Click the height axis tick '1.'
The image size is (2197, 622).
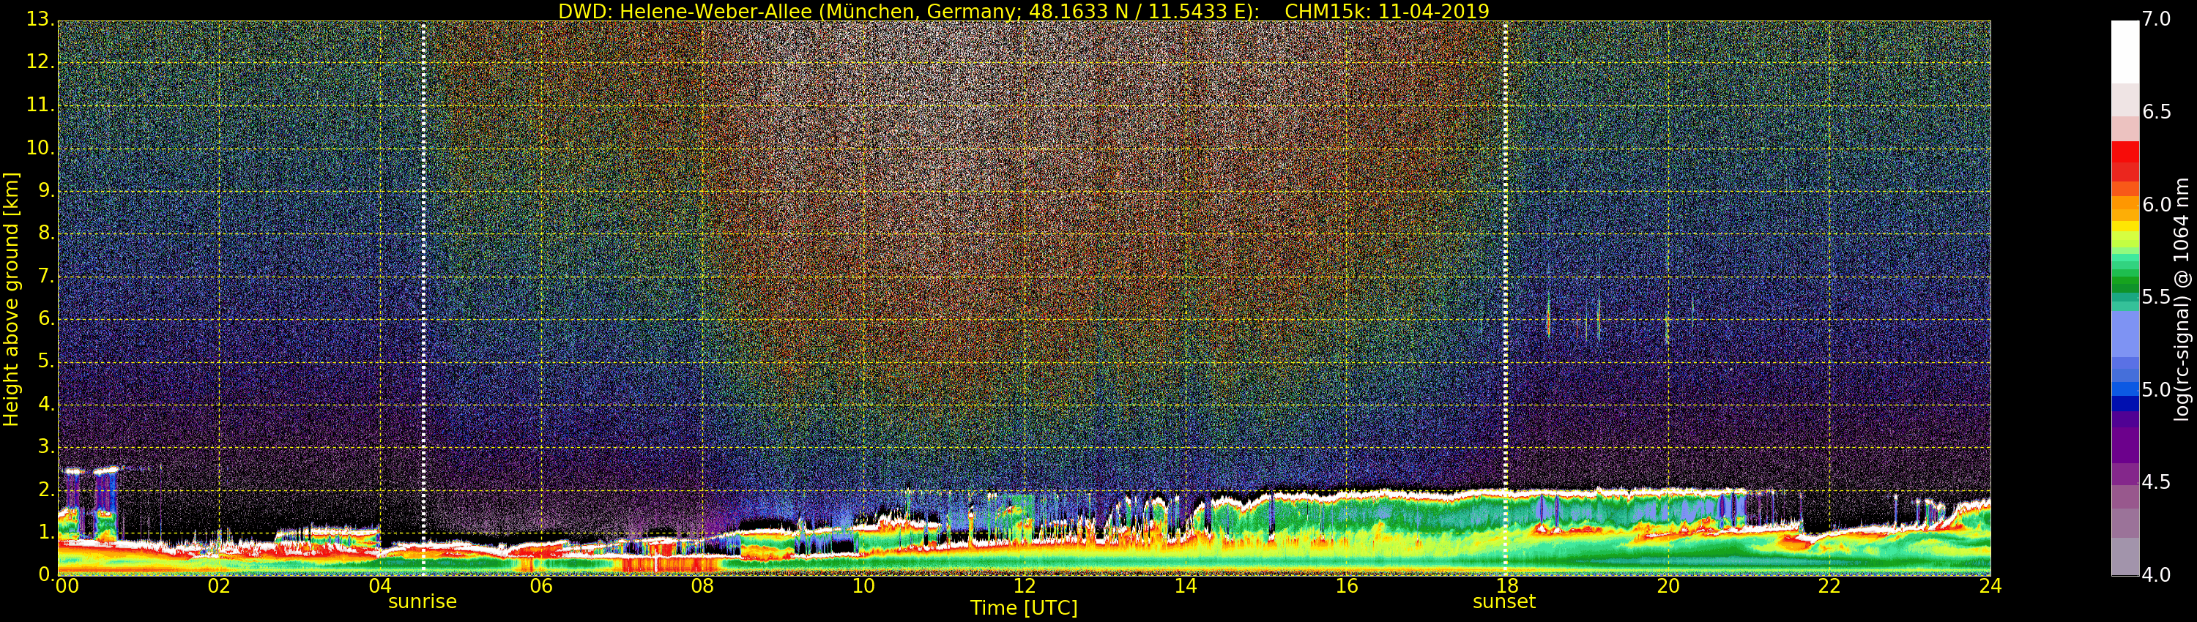tap(47, 532)
